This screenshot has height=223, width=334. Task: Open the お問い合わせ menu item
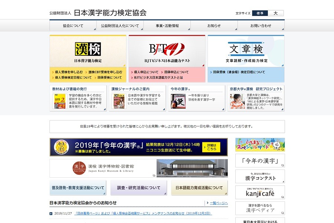(x=261, y=26)
